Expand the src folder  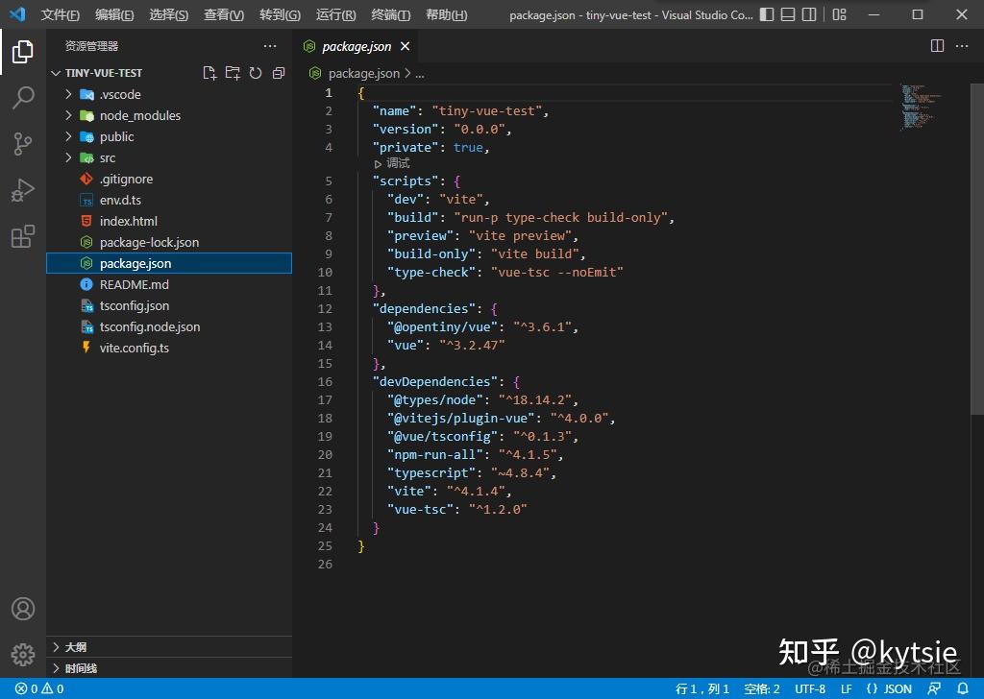coord(107,157)
